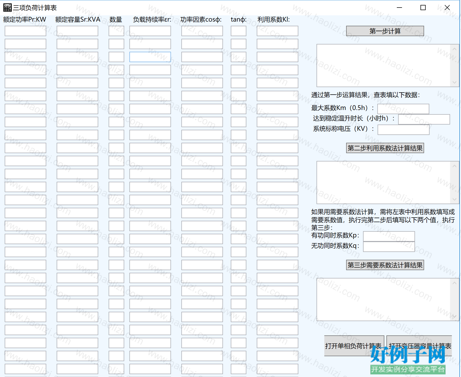The height and width of the screenshot is (377, 461).
Task: Click first row of 利用系数Kl column
Action: coord(278,31)
